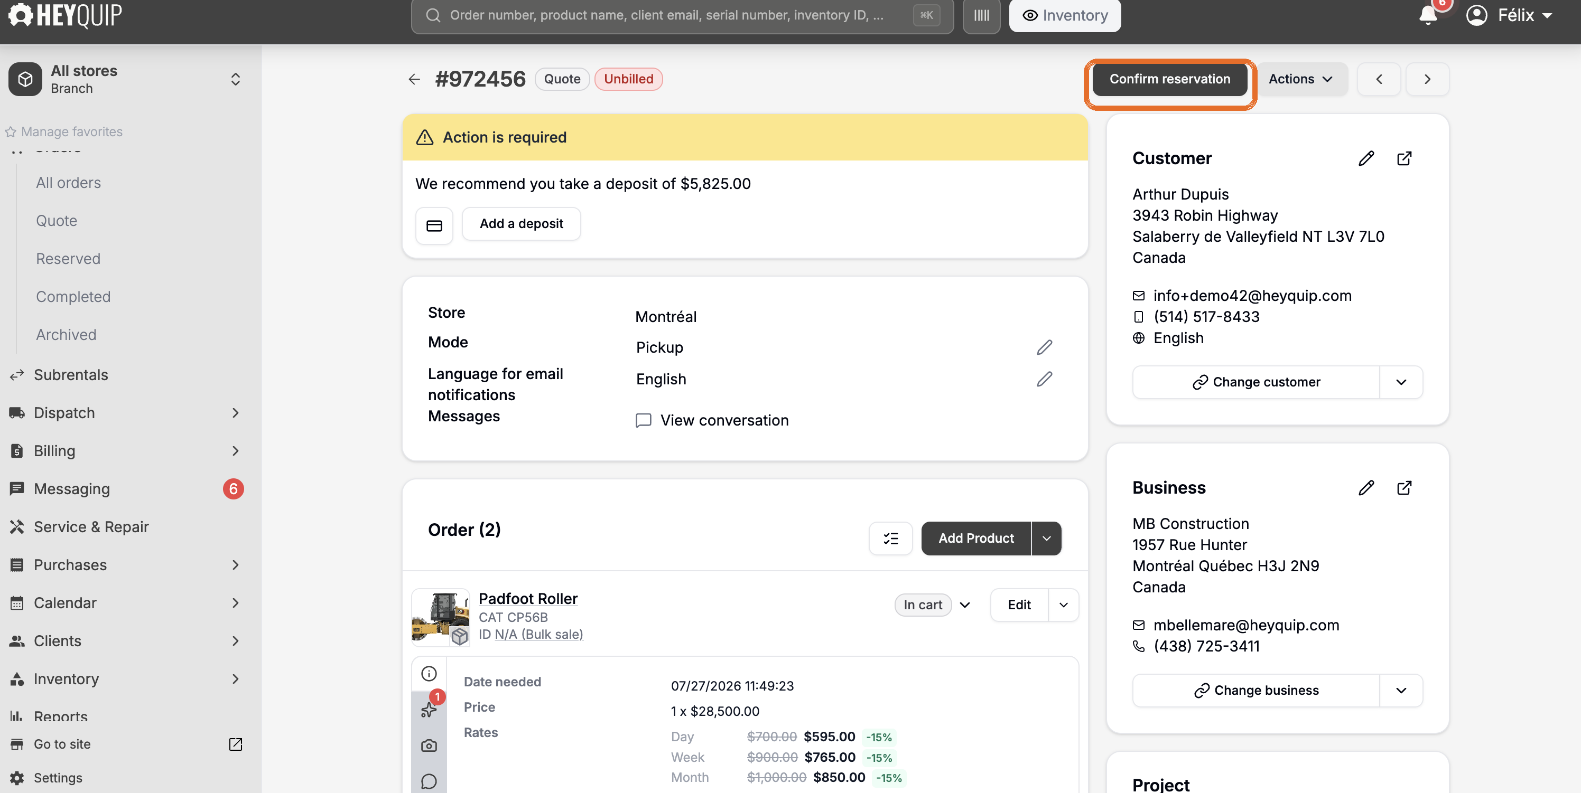Click the credit card icon near Add a deposit
This screenshot has height=793, width=1581.
(x=434, y=225)
